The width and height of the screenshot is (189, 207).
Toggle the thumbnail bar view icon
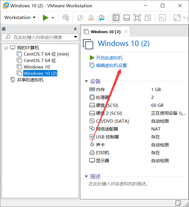pos(126,18)
